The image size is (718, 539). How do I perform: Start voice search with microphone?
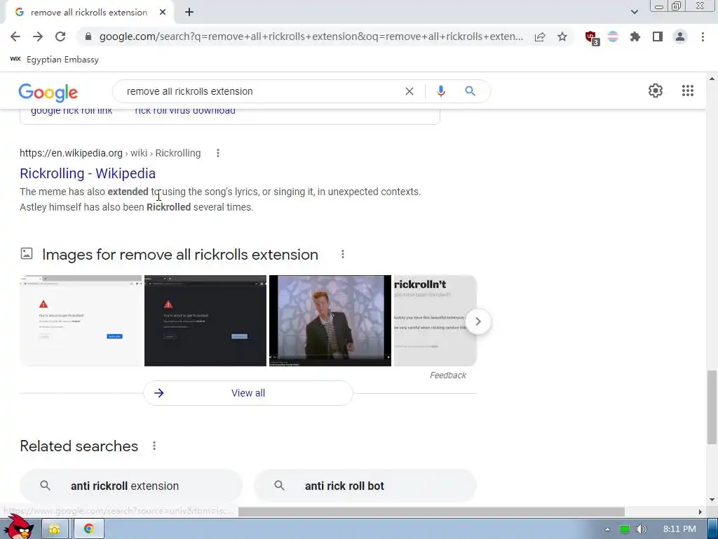[x=440, y=91]
